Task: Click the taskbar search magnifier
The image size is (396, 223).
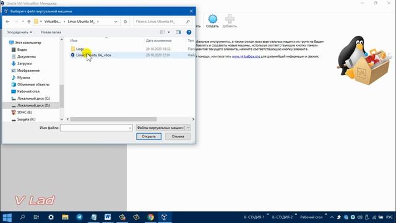Action: pos(22,217)
